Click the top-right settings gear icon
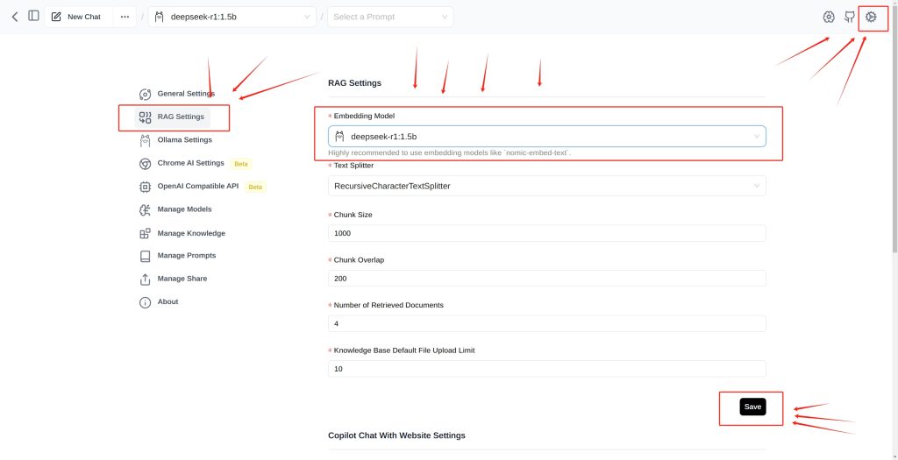Screen dimensions: 898x460 point(871,18)
